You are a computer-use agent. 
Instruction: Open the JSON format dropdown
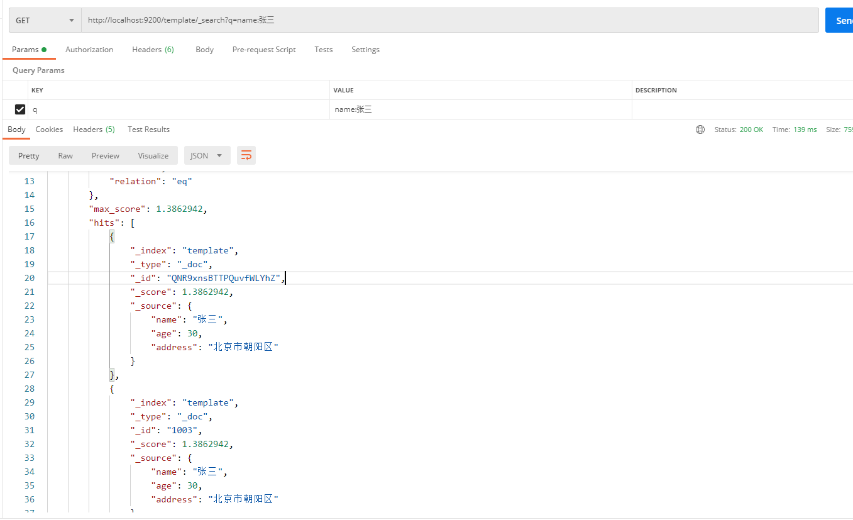click(x=207, y=155)
